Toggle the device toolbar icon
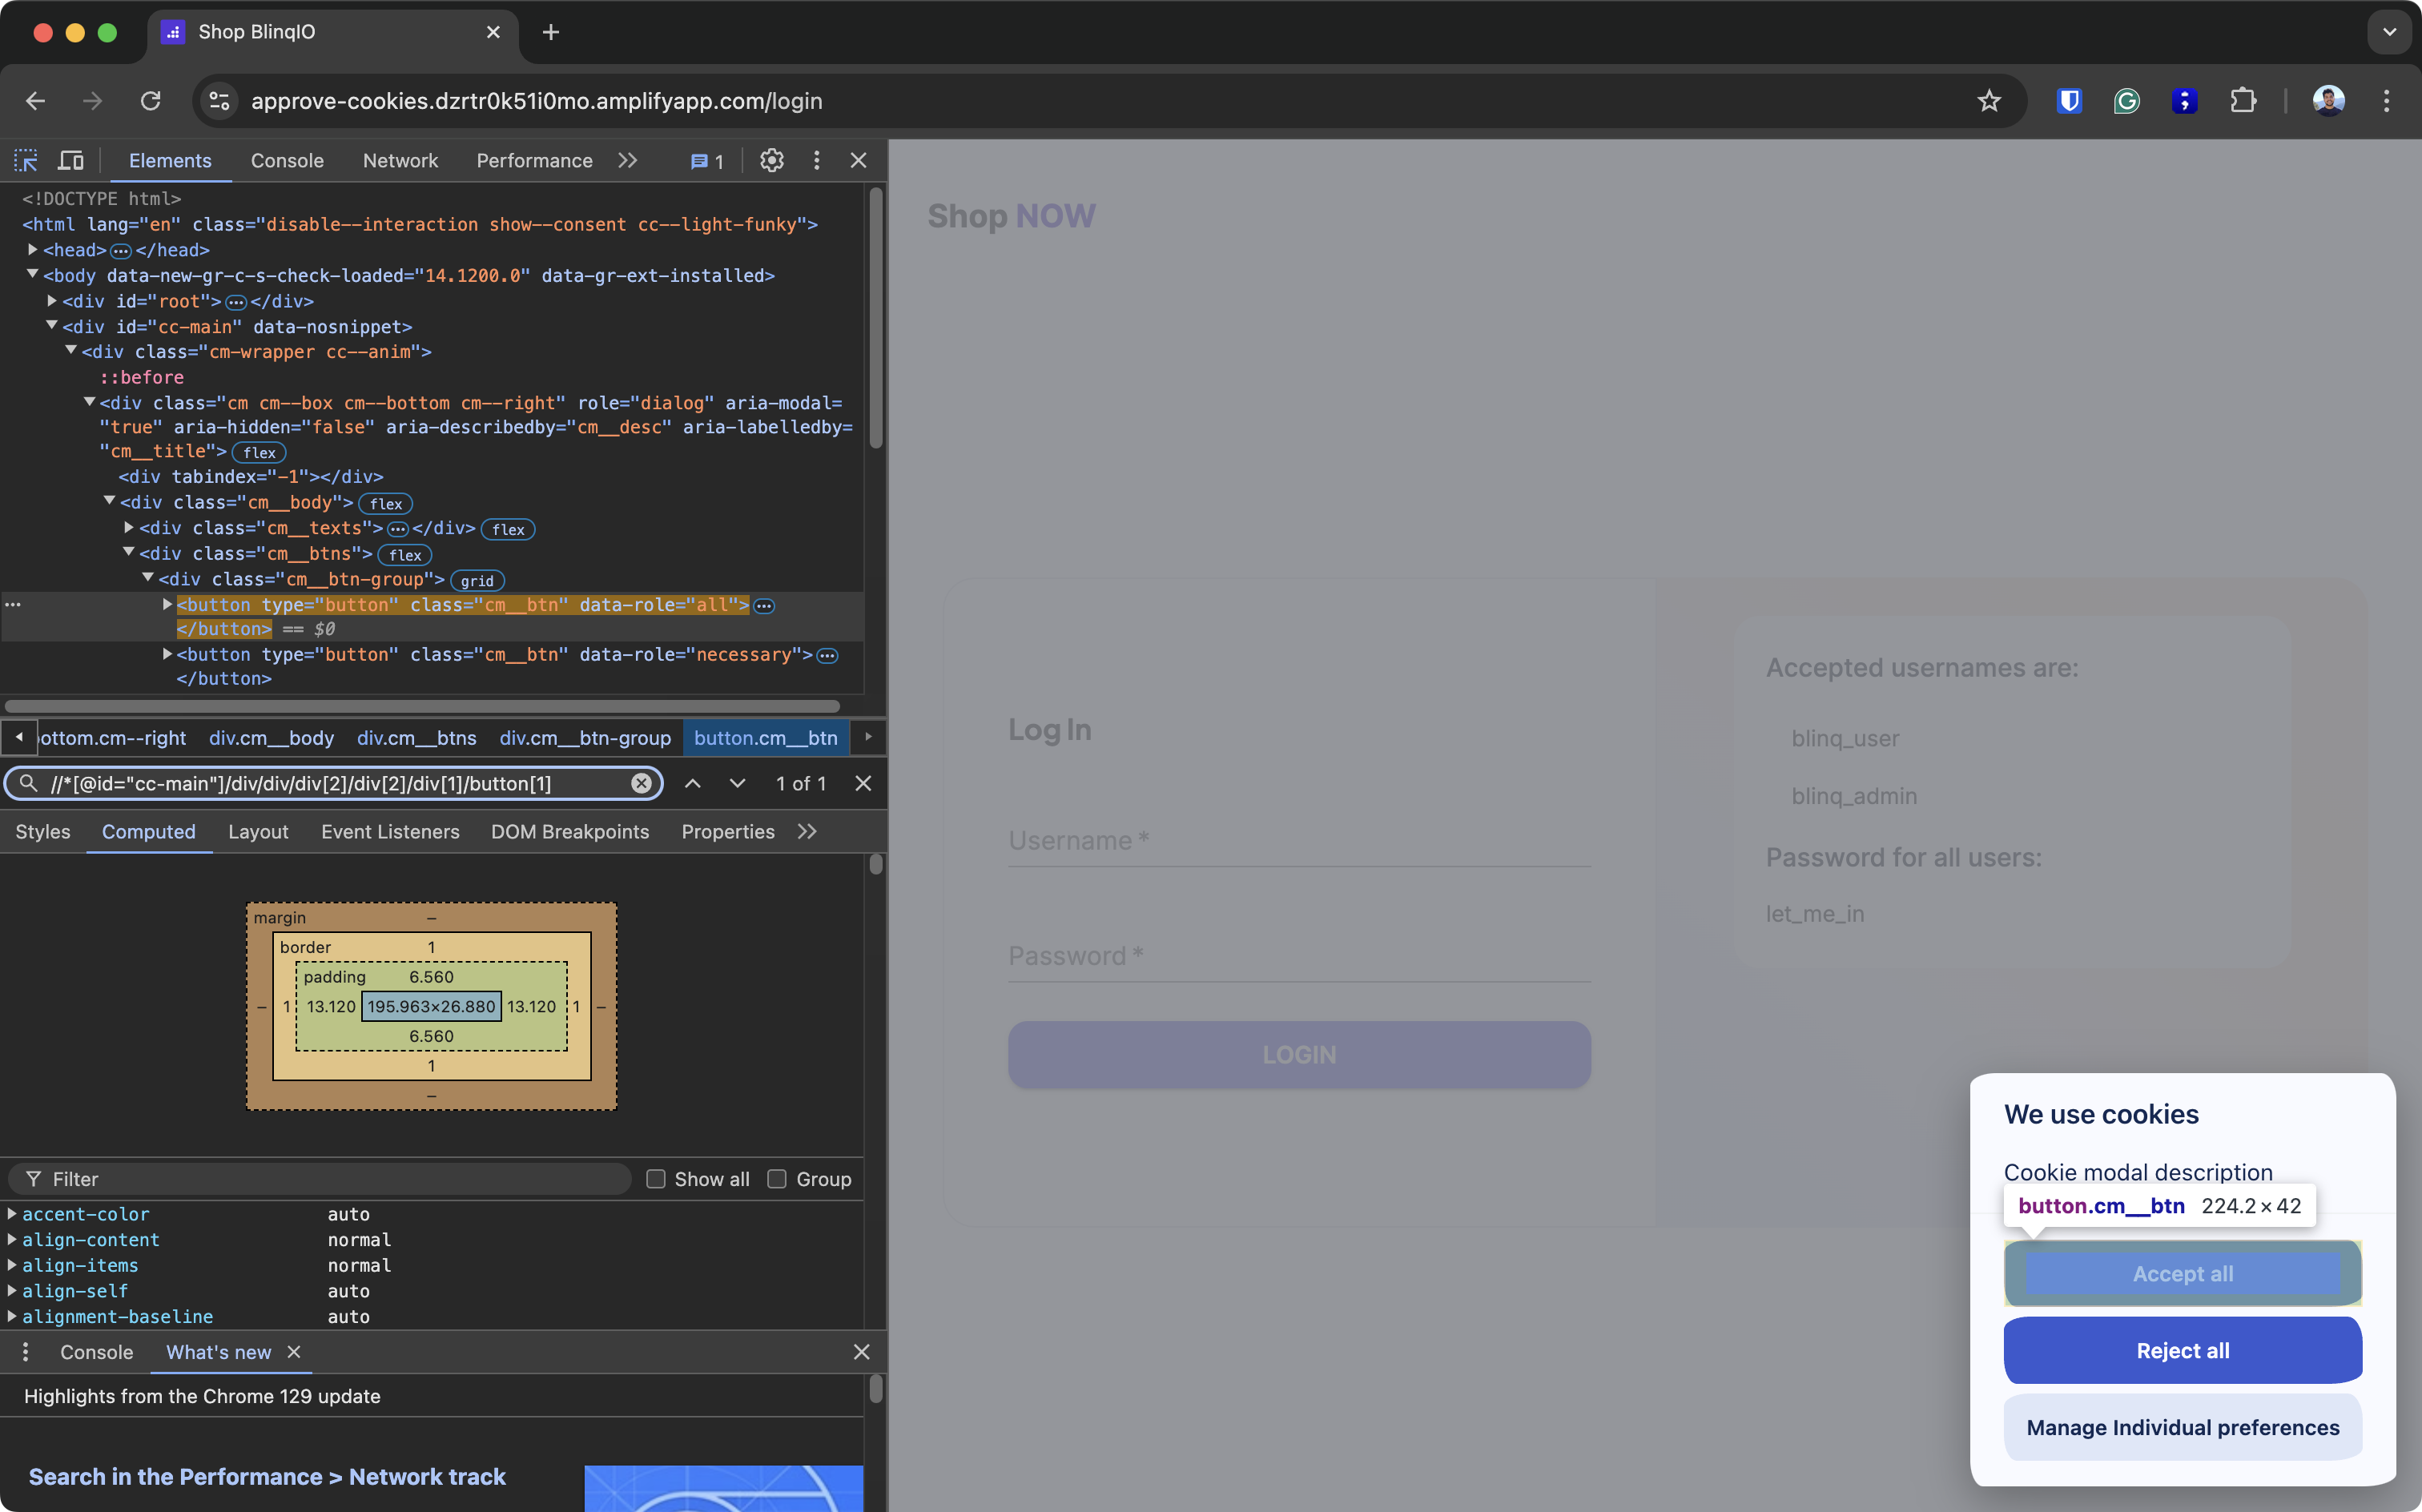The height and width of the screenshot is (1512, 2422). [x=71, y=160]
